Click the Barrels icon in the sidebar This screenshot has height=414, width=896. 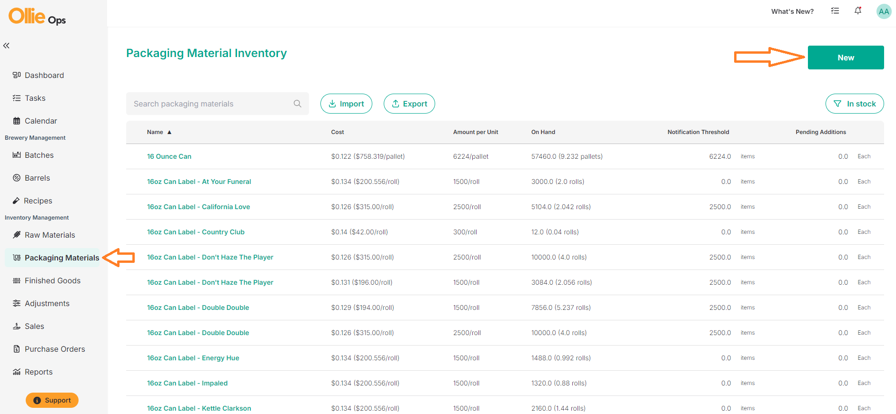[x=17, y=178]
